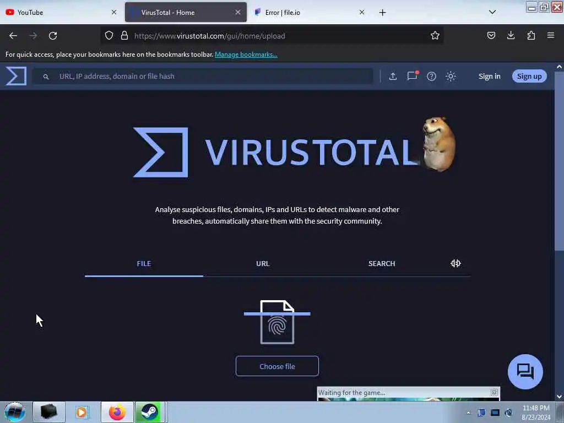Close the VirusTotal - Home tab

tap(238, 12)
